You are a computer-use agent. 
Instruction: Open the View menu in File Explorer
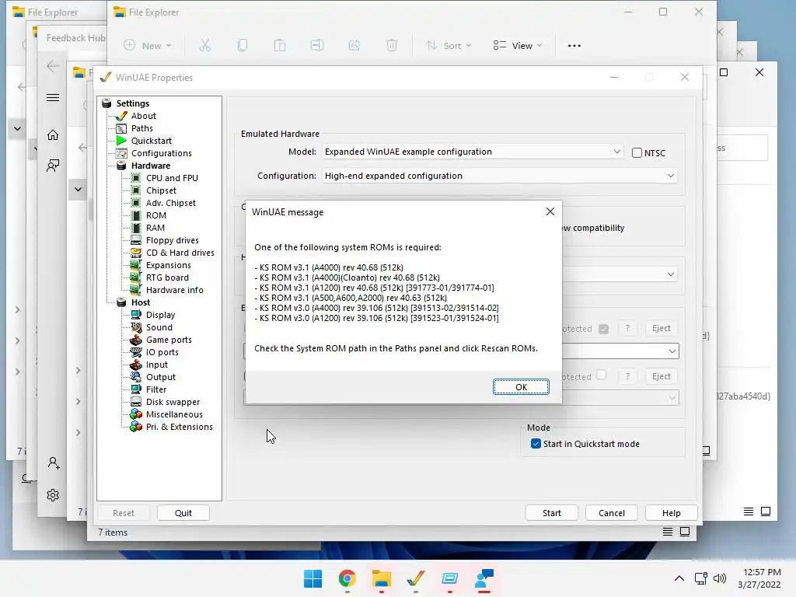[x=517, y=46]
